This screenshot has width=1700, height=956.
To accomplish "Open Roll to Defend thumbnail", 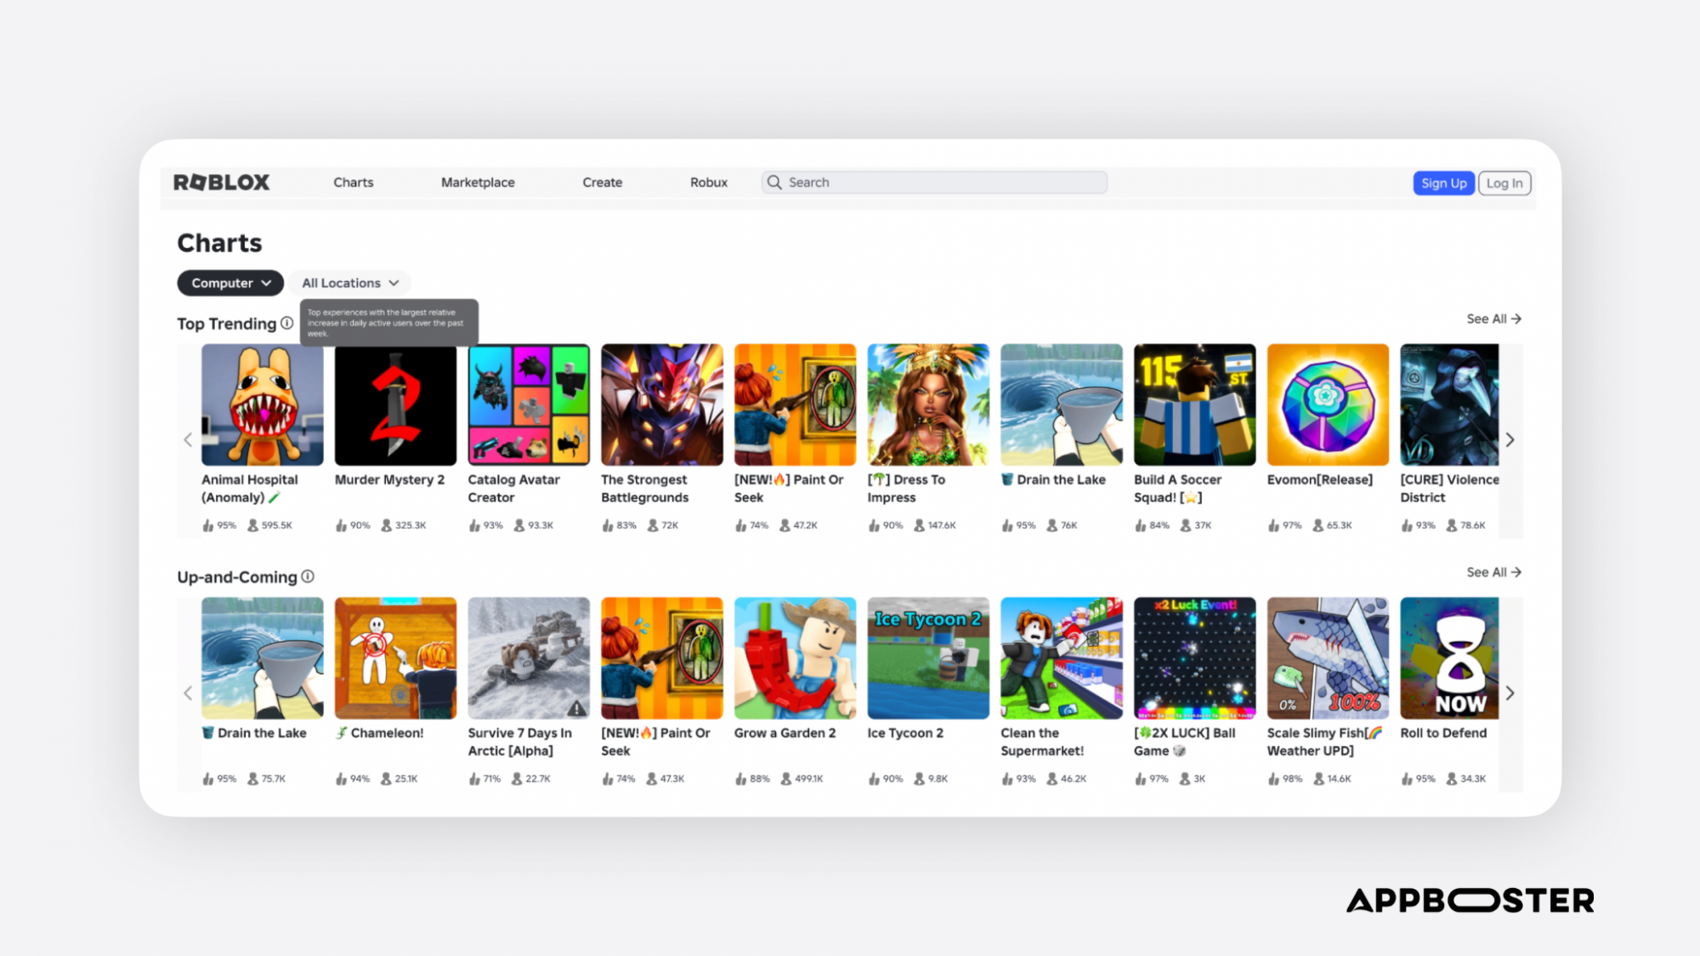I will click(1450, 658).
